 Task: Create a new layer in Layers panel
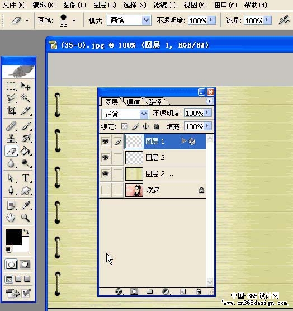pos(183,291)
